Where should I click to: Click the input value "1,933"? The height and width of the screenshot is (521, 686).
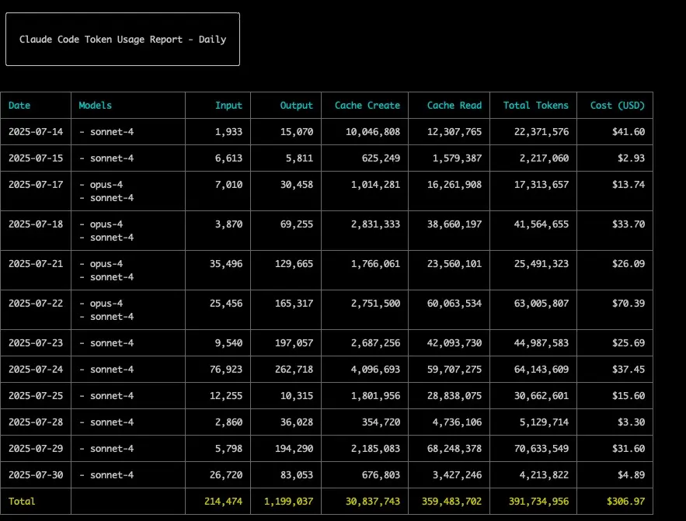tap(228, 131)
